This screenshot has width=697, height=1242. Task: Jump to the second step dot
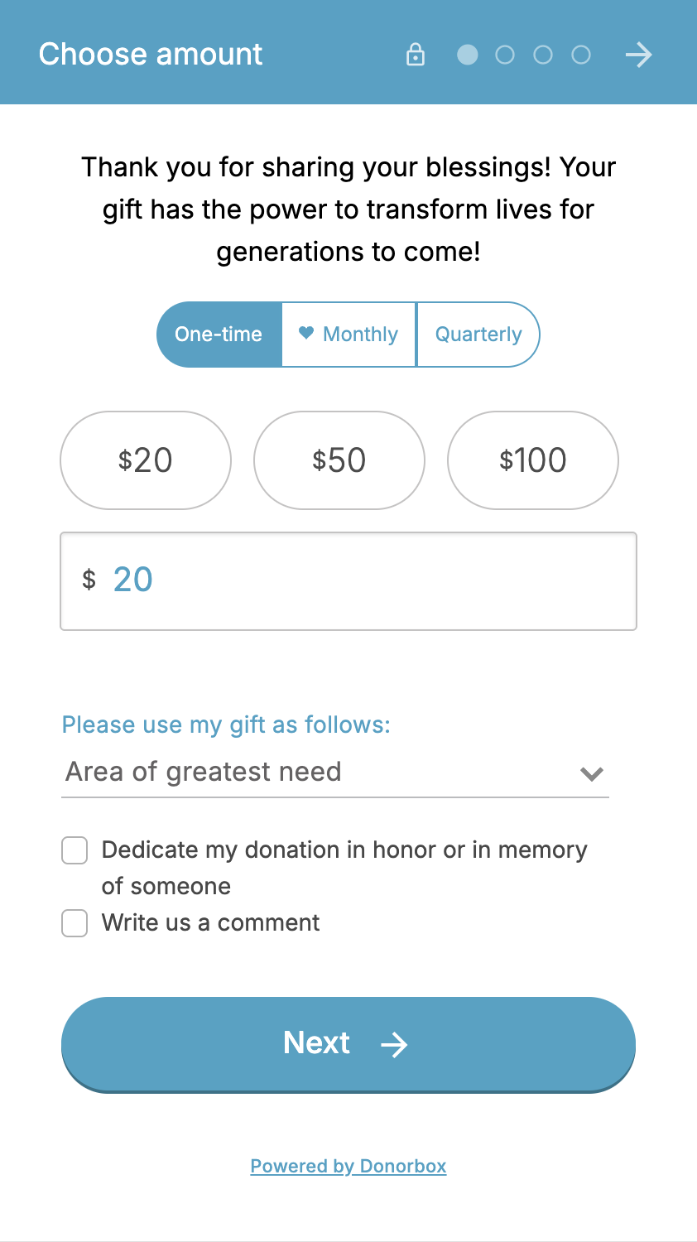pos(505,55)
